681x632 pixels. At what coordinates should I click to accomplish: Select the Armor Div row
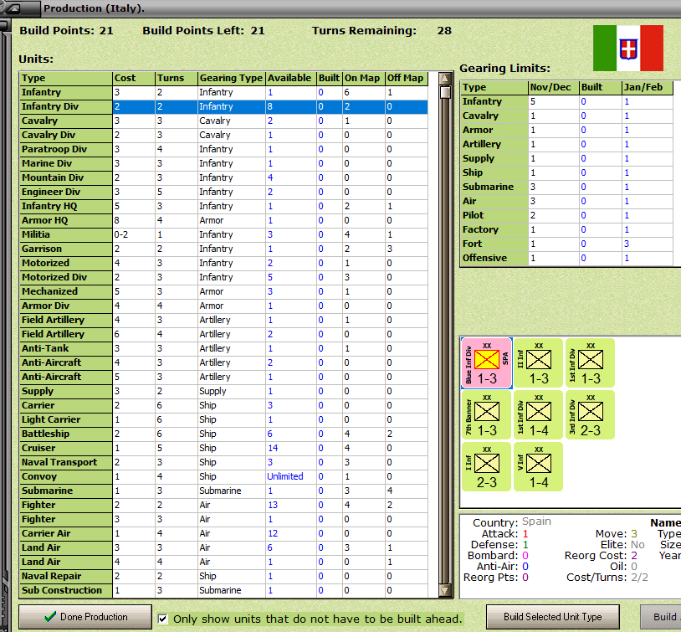click(224, 306)
